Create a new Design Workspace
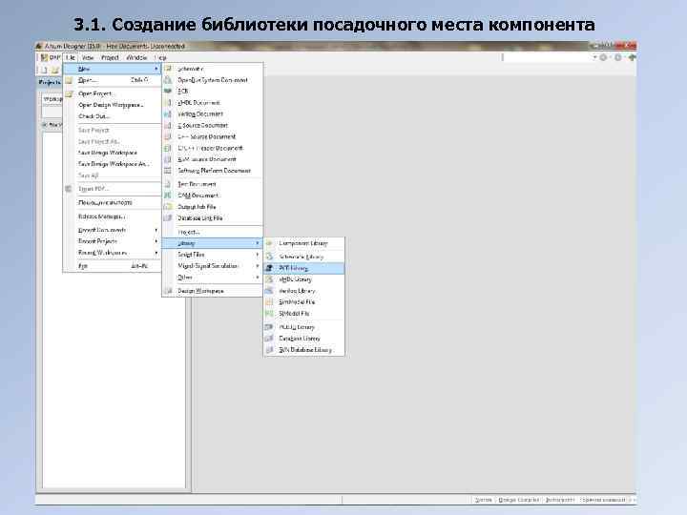This screenshot has width=687, height=515. 213,291
